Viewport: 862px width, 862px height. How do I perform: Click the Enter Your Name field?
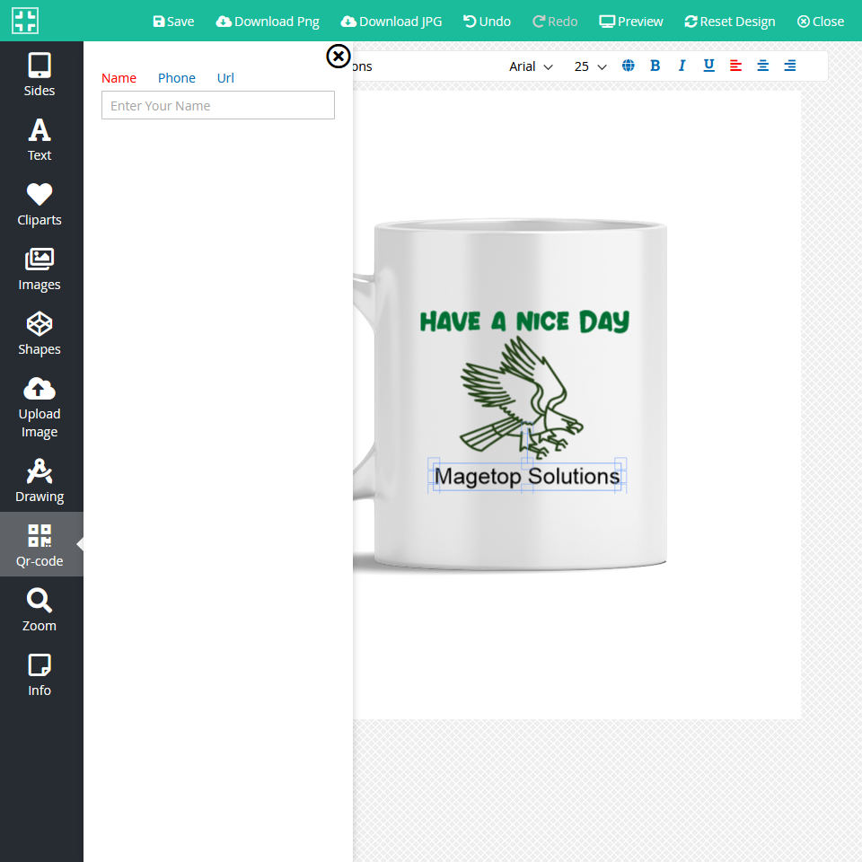click(218, 105)
